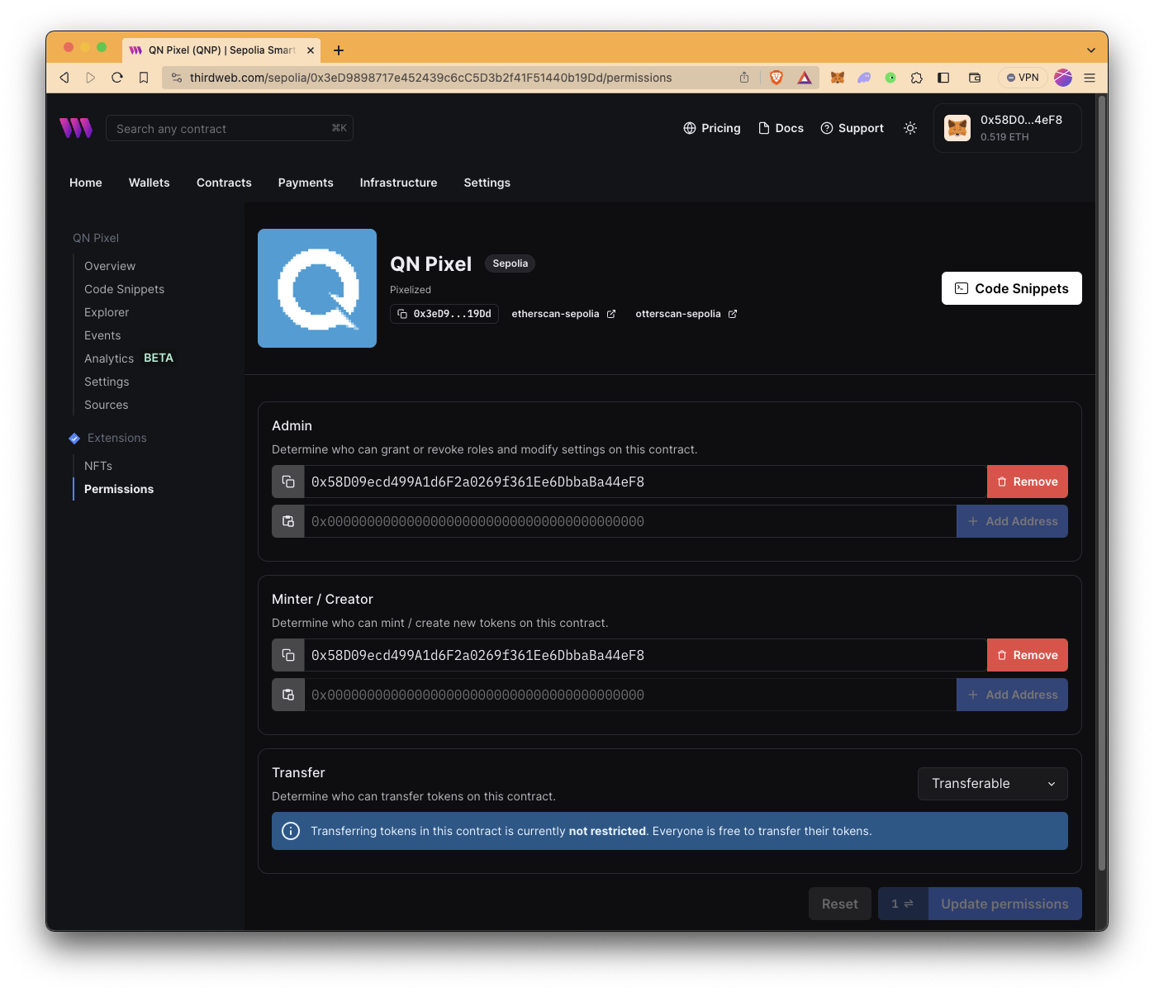
Task: Click the info icon in the transfer notice
Action: 291,831
